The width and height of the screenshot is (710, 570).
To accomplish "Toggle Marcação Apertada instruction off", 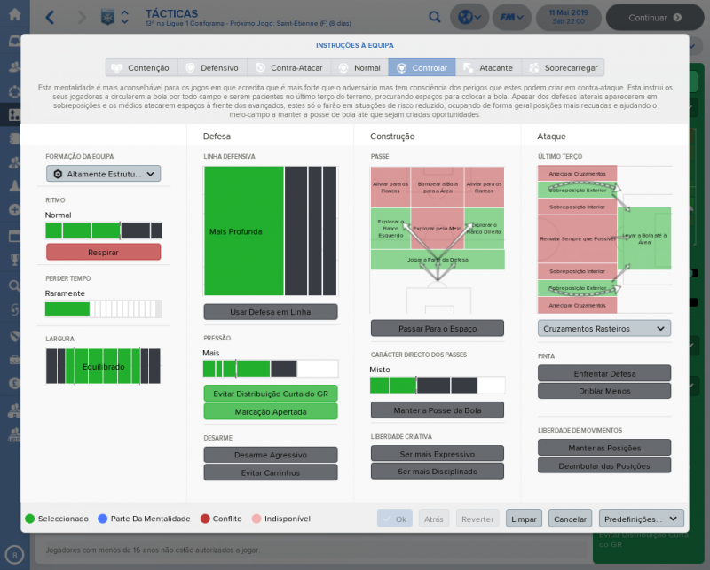I will 271,411.
